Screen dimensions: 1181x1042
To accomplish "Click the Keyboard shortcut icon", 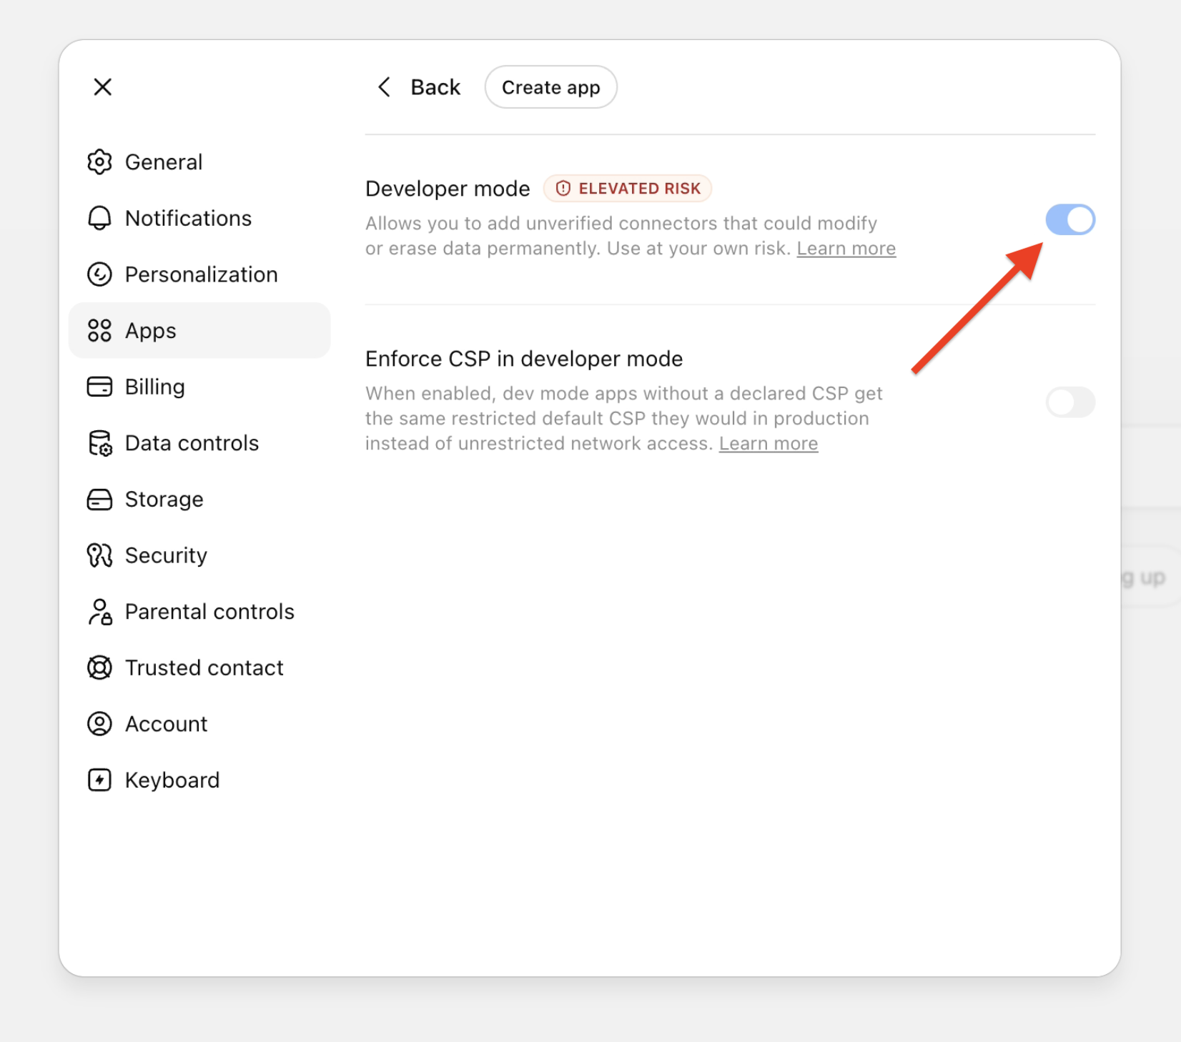I will (99, 780).
